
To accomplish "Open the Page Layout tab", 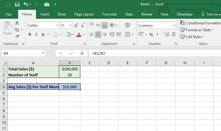I will point(84,14).
